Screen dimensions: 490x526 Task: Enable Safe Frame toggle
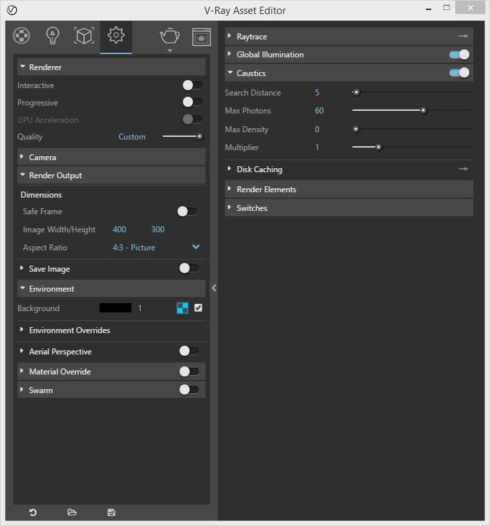[187, 212]
